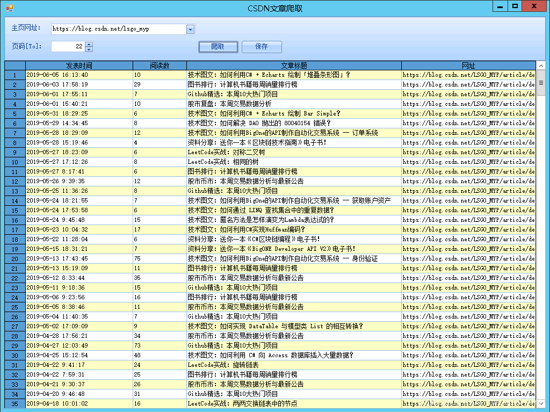
Task: Click the 保存 button
Action: click(x=262, y=47)
